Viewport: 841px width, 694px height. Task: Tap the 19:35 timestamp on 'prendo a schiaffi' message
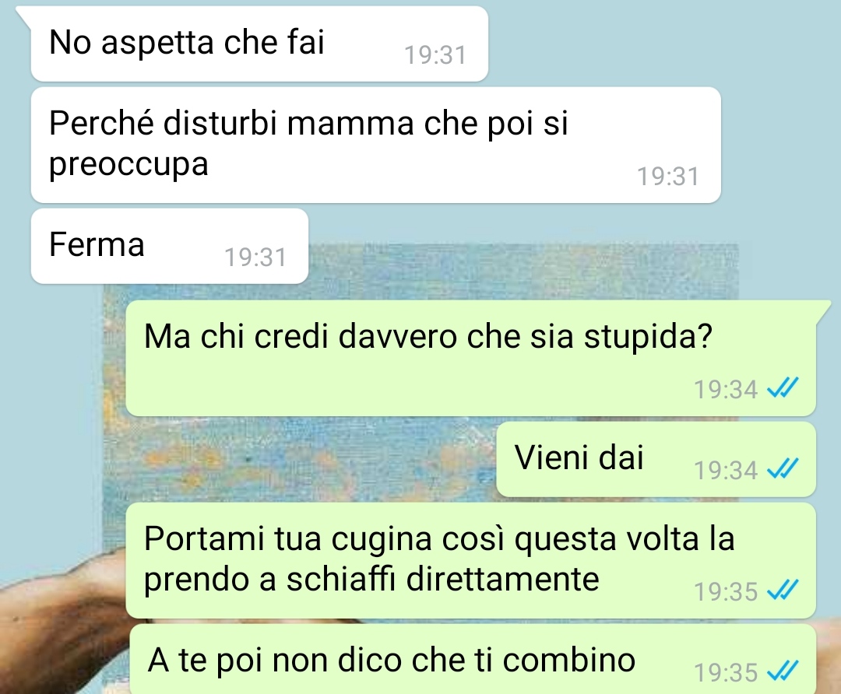point(726,591)
